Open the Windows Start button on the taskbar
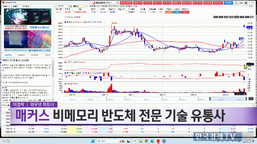 92,141
